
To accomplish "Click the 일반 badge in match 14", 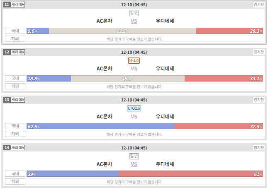I will 134,156.
